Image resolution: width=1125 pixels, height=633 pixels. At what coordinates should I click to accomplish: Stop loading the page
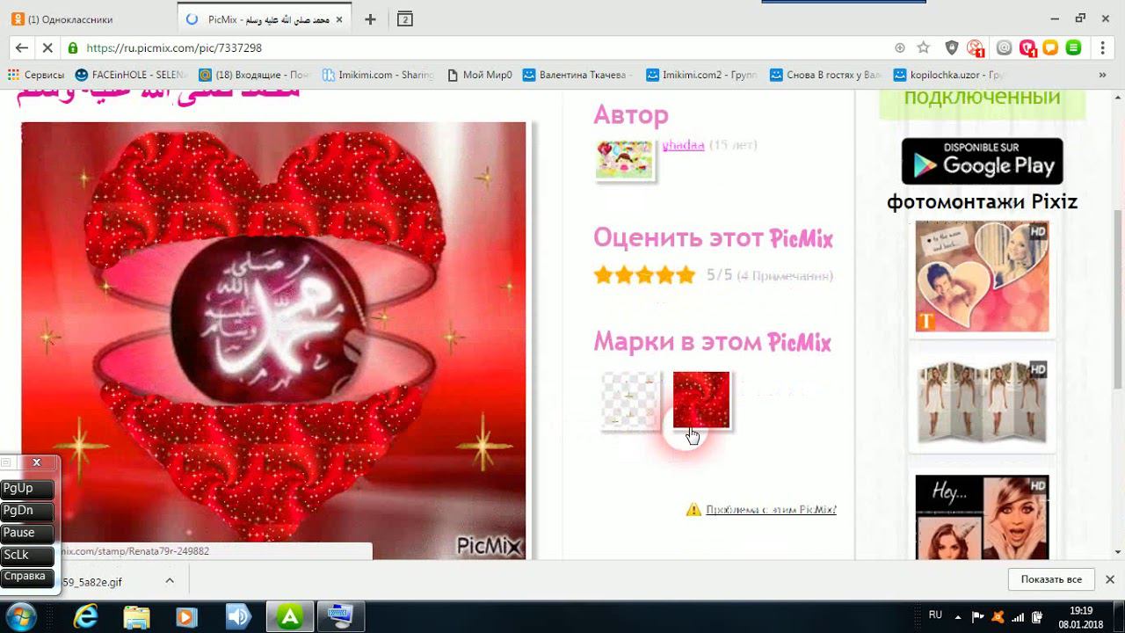(x=46, y=47)
